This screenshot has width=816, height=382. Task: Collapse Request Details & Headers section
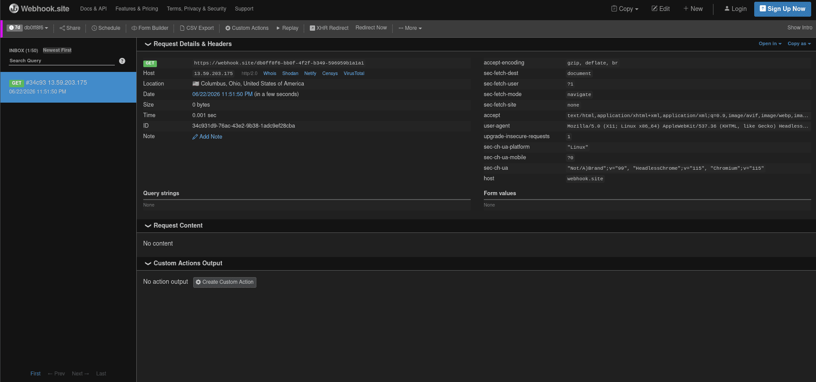[x=188, y=44]
